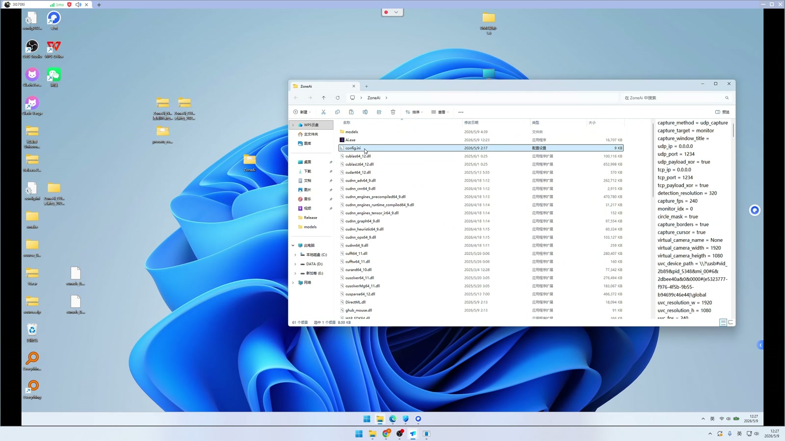The image size is (785, 441).
Task: Open the Sort dropdown in Explorer toolbar
Action: pos(414,112)
